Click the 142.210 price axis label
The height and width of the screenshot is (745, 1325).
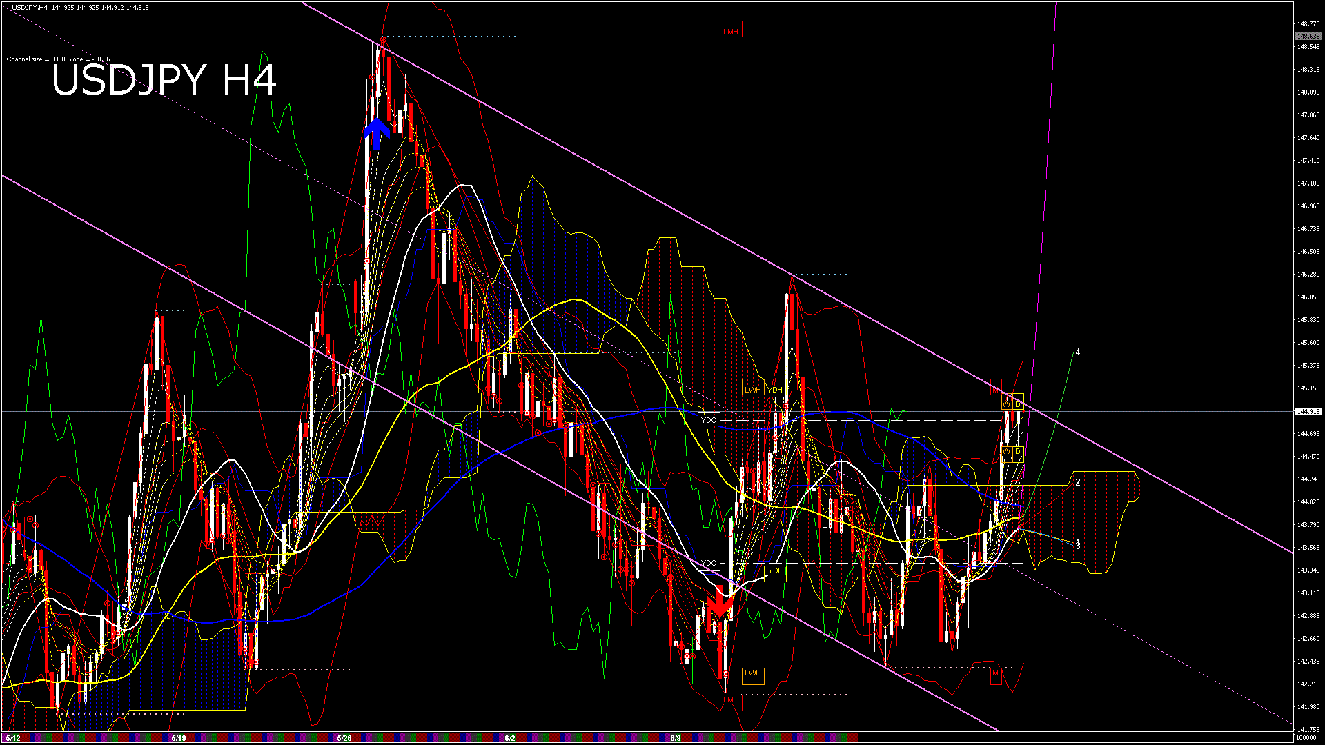click(x=1308, y=684)
